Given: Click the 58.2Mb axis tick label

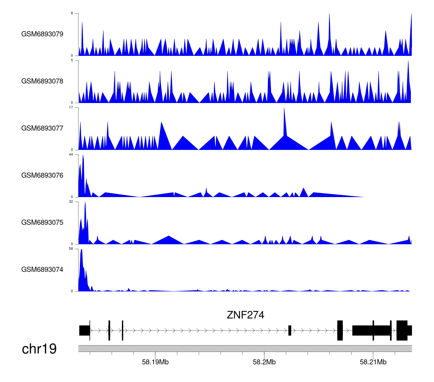Looking at the screenshot, I should (x=264, y=362).
